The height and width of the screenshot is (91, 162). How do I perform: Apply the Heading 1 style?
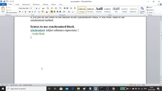(x=99, y=10)
